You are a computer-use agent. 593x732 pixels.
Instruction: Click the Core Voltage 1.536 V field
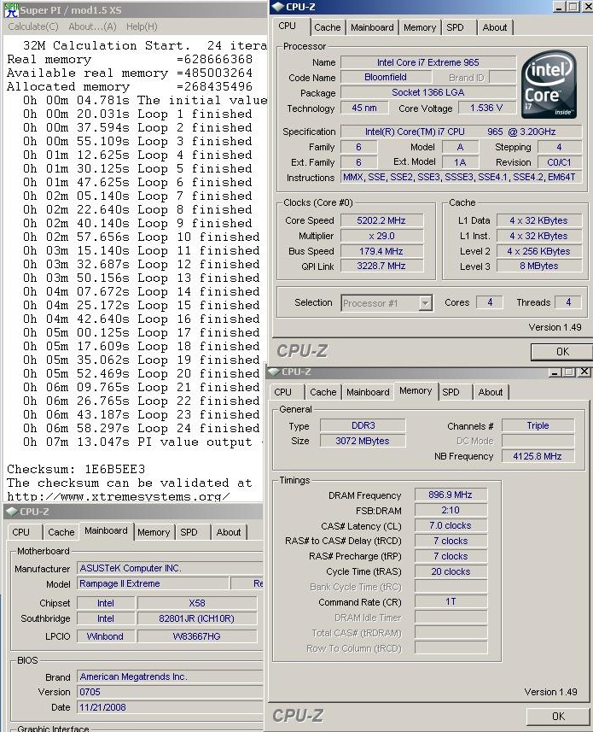point(486,108)
